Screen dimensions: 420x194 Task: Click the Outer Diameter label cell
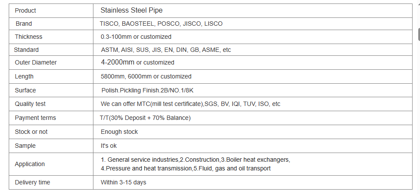(x=36, y=62)
